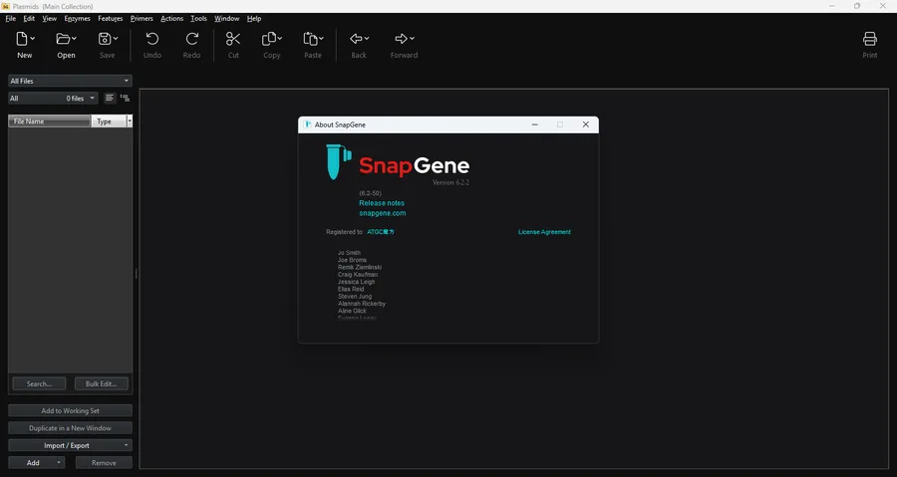
Task: Open the Actions menu
Action: click(171, 18)
